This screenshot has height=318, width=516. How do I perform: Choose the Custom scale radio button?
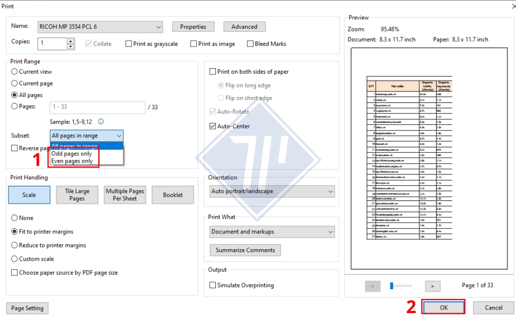click(15, 259)
